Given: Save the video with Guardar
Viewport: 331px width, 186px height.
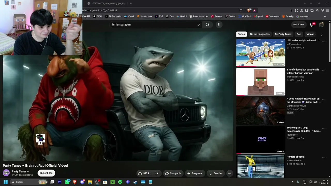Looking at the screenshot, I should (216, 173).
